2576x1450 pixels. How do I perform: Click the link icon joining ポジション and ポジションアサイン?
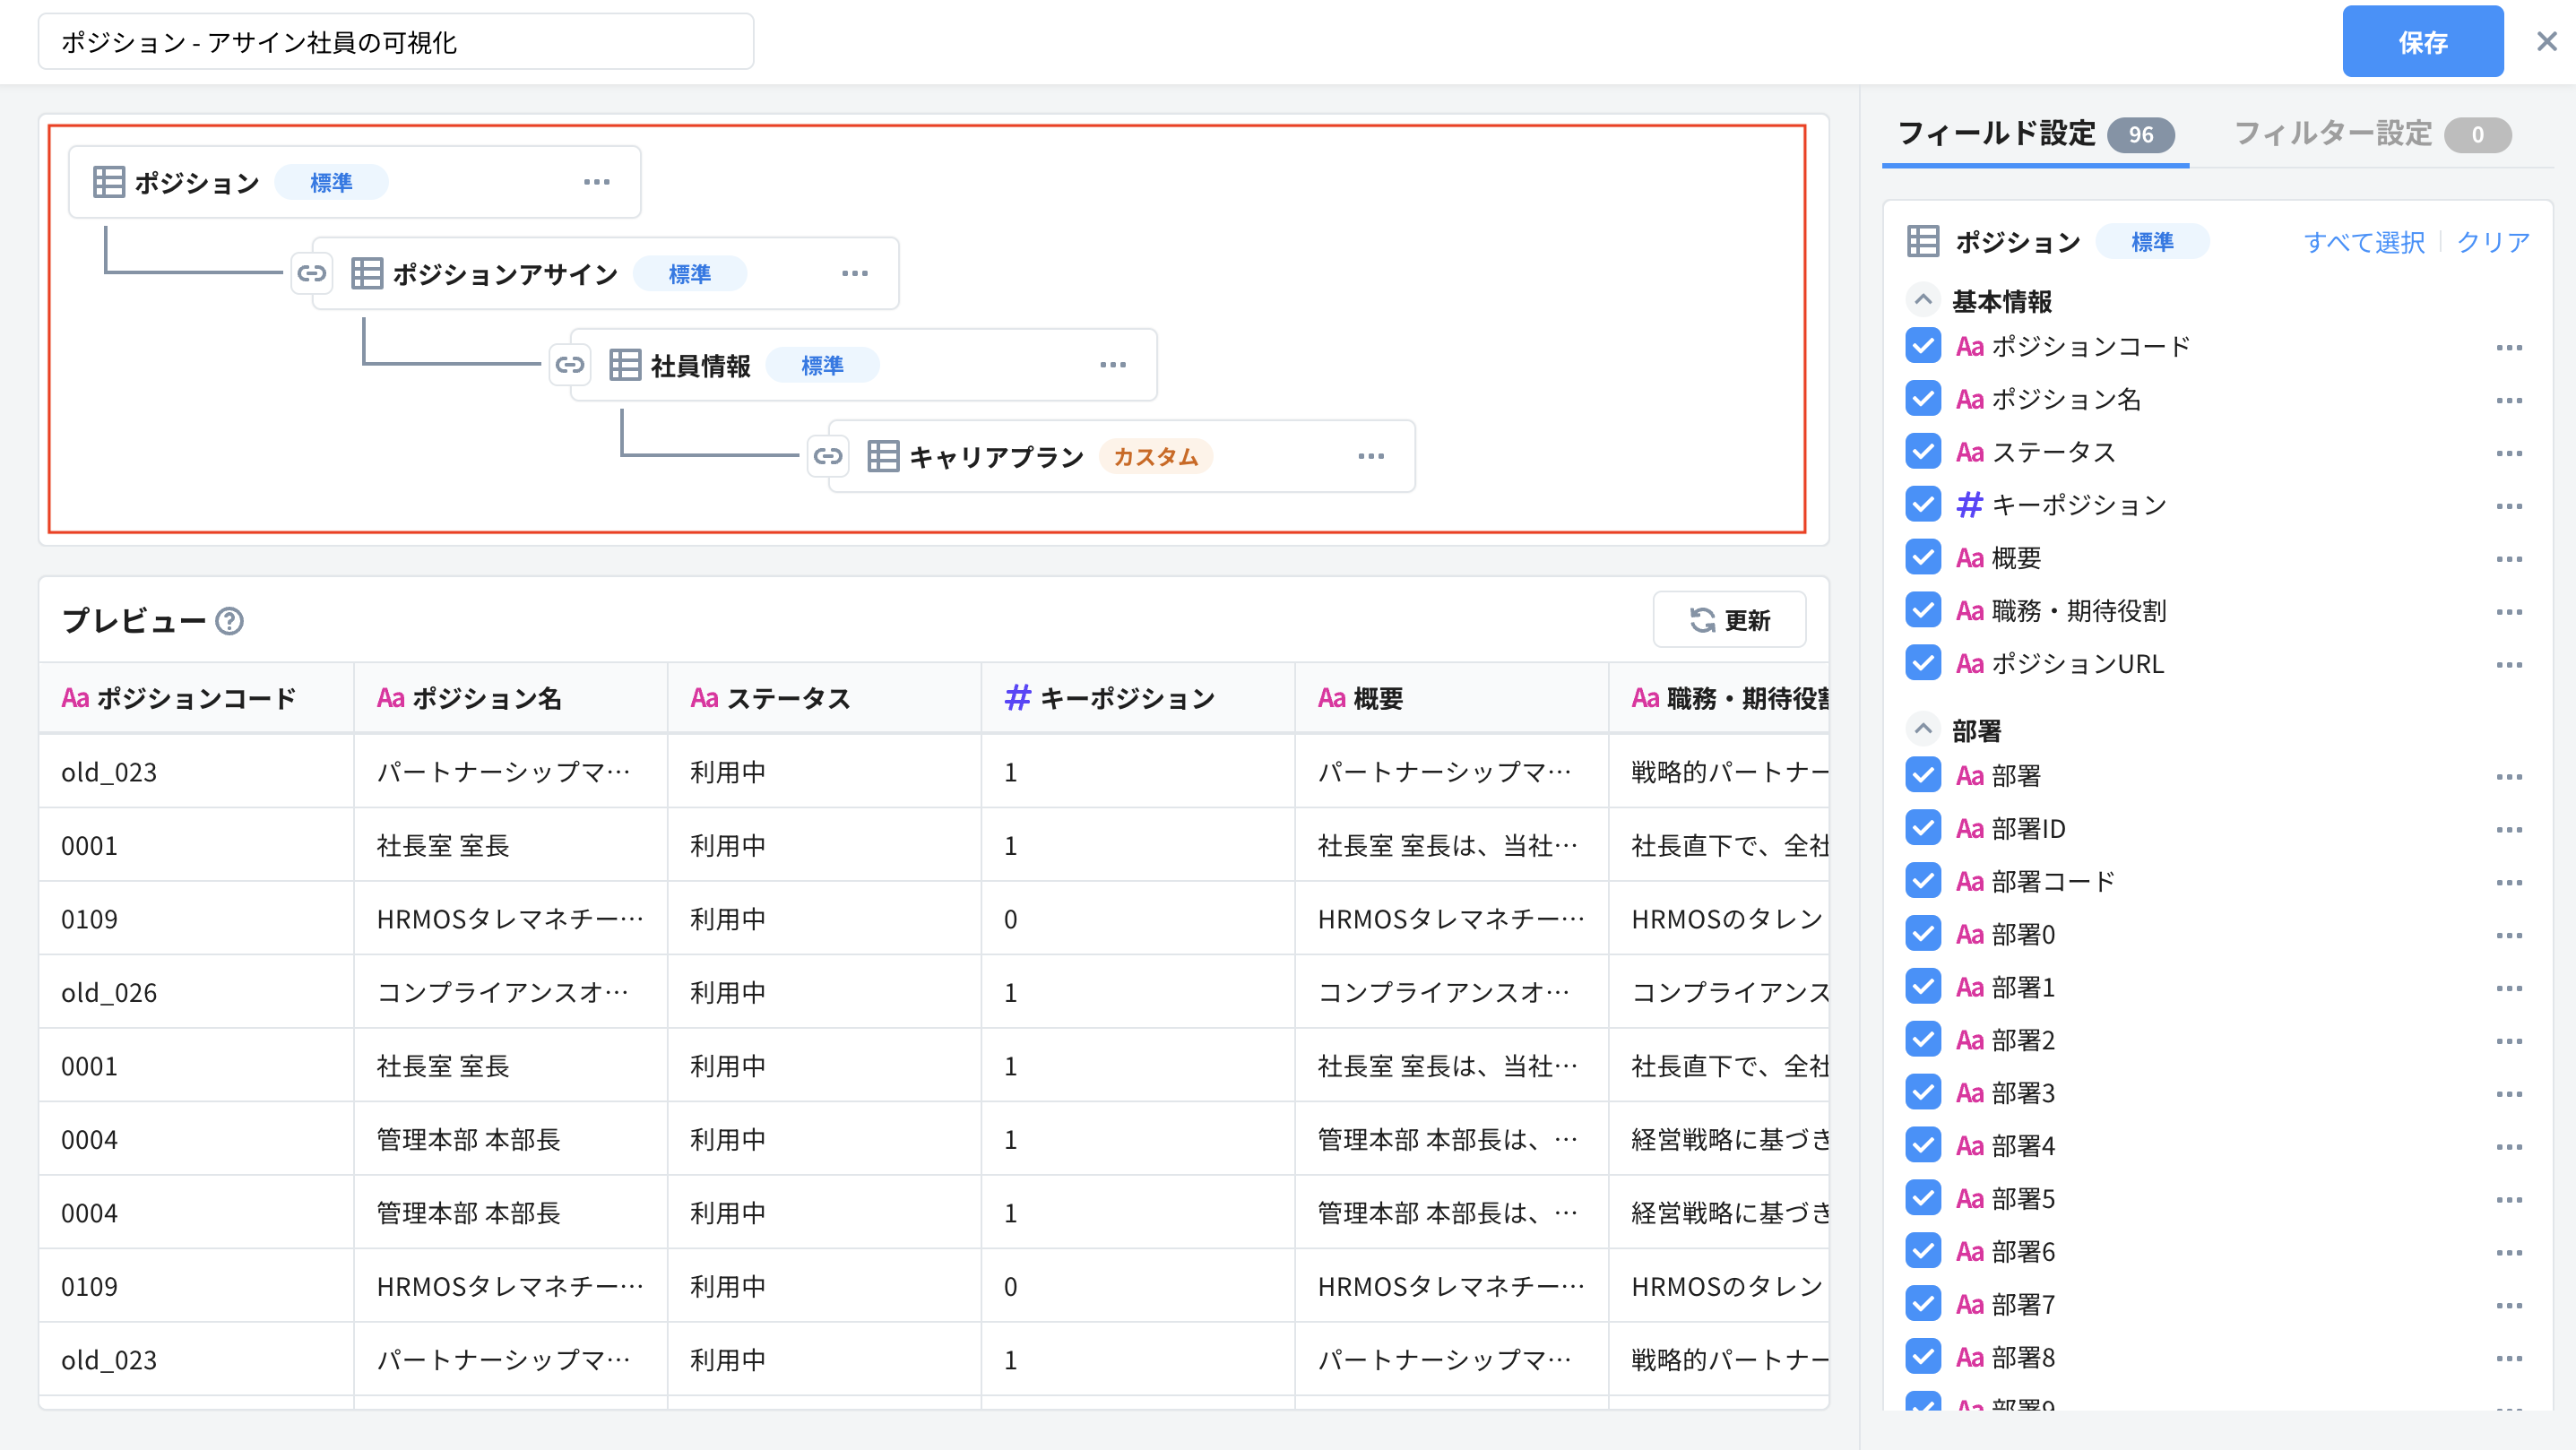(311, 272)
